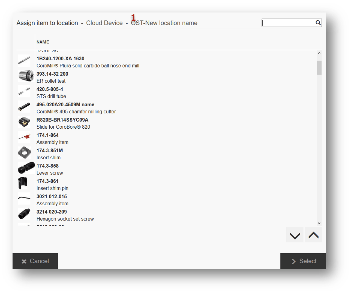The image size is (354, 291).
Task: Select item 174.1-864 Assembly item
Action: click(x=52, y=139)
